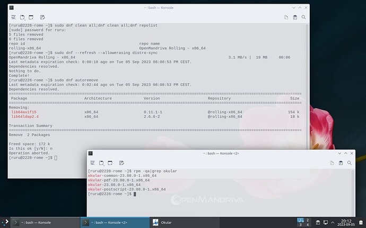Open window menu icon of first Konsole title bar
Image resolution: width=366 pixels, height=228 pixels.
(12, 8)
